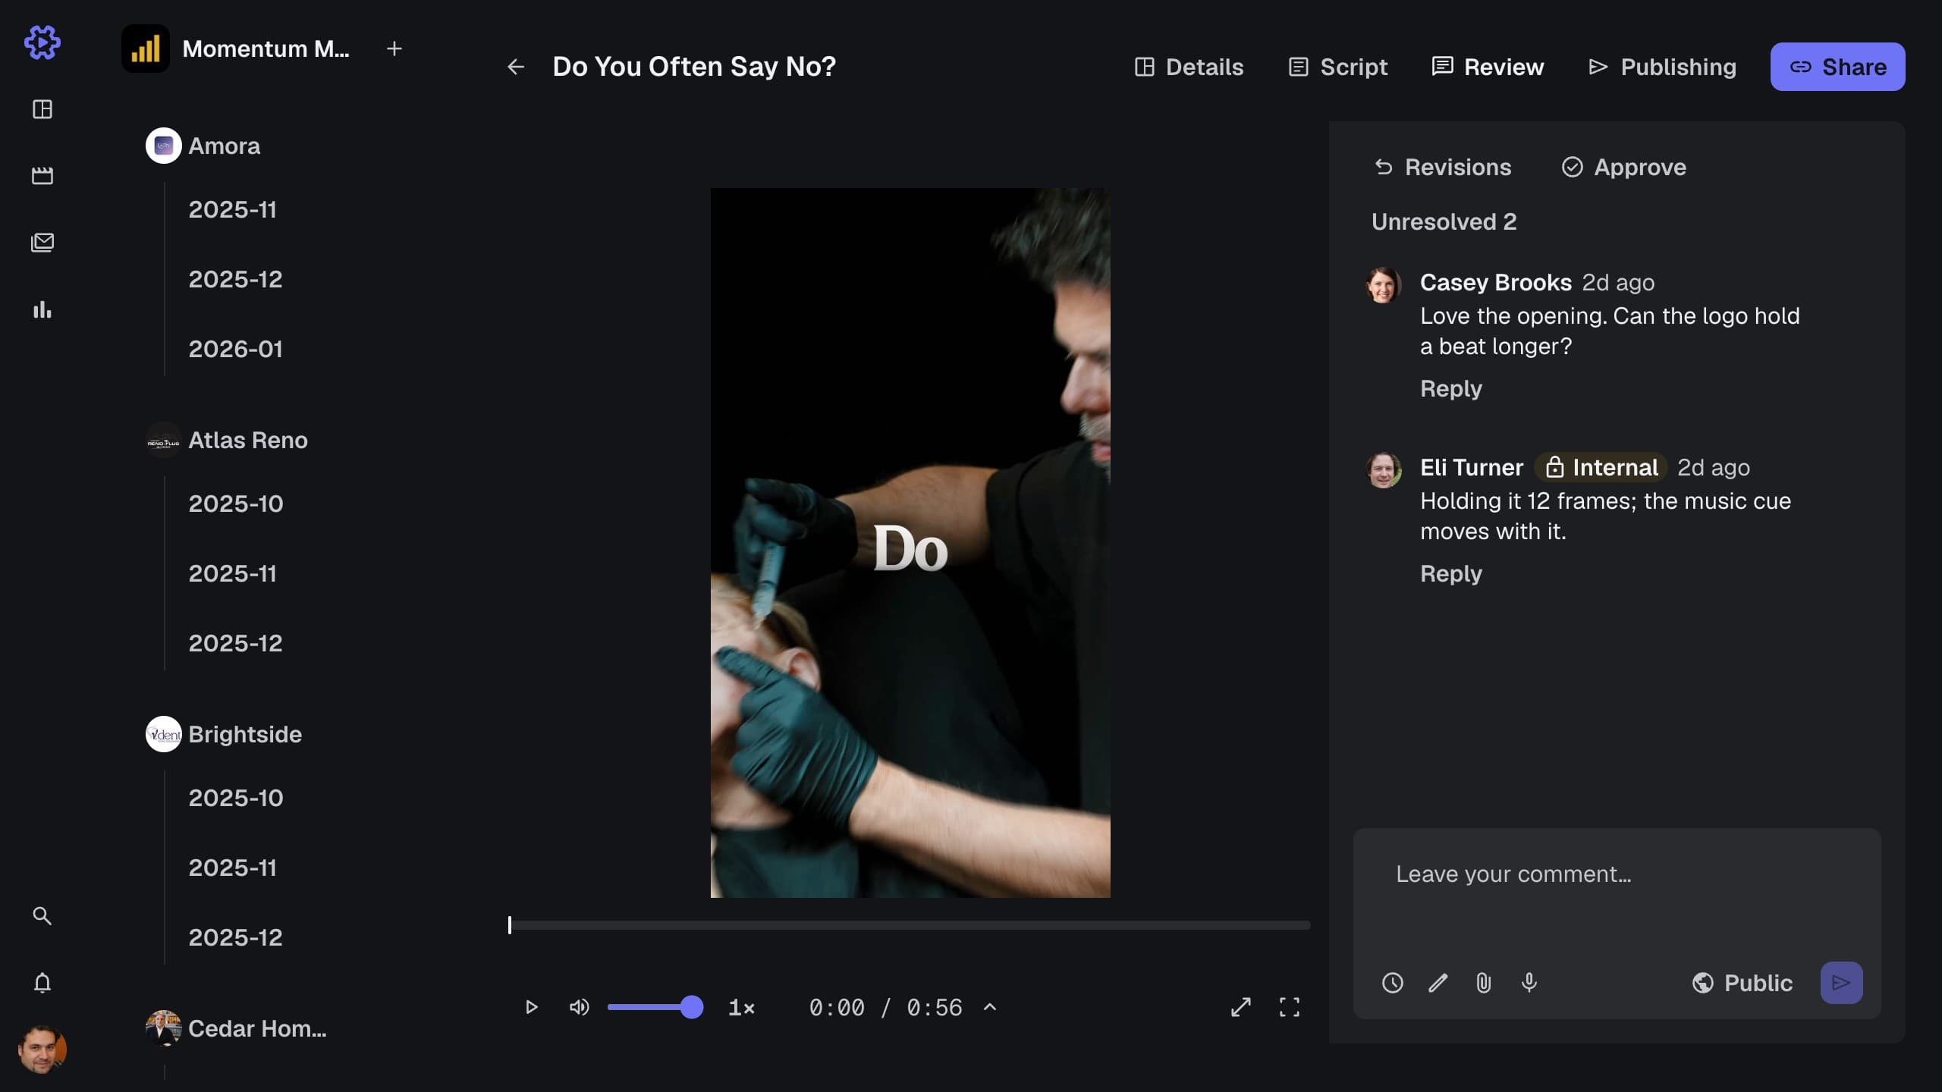Open the Publishing tab
Screen dimensions: 1942x1092
coord(1662,67)
